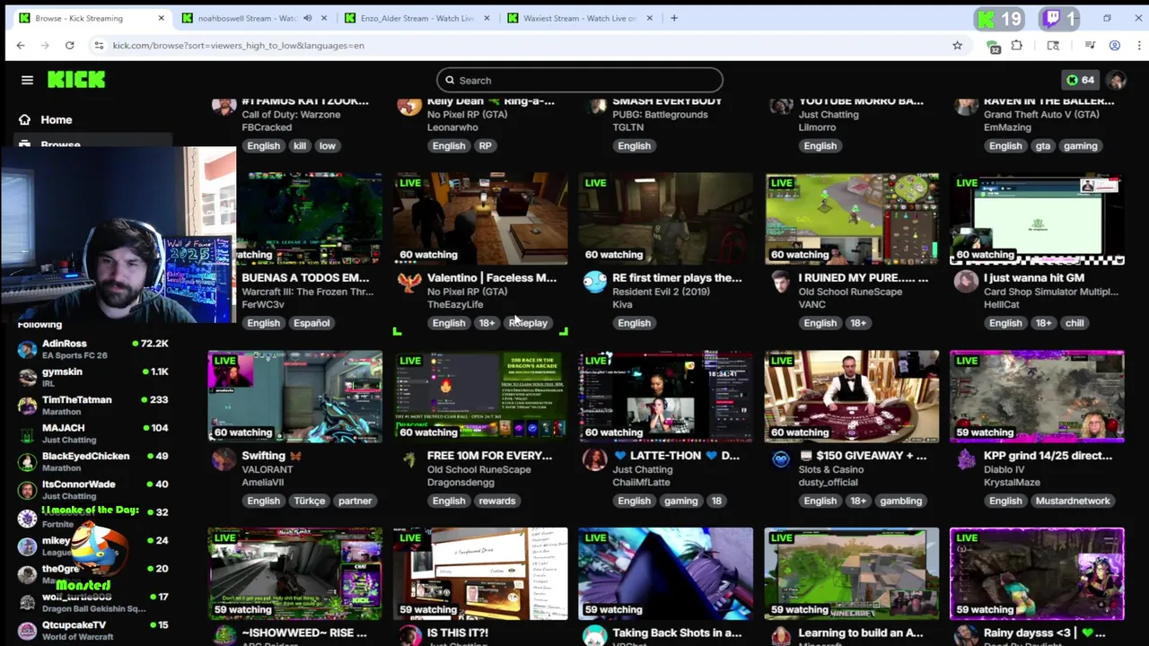Viewport: 1149px width, 646px height.
Task: Bookmark this page with star icon
Action: tap(957, 45)
